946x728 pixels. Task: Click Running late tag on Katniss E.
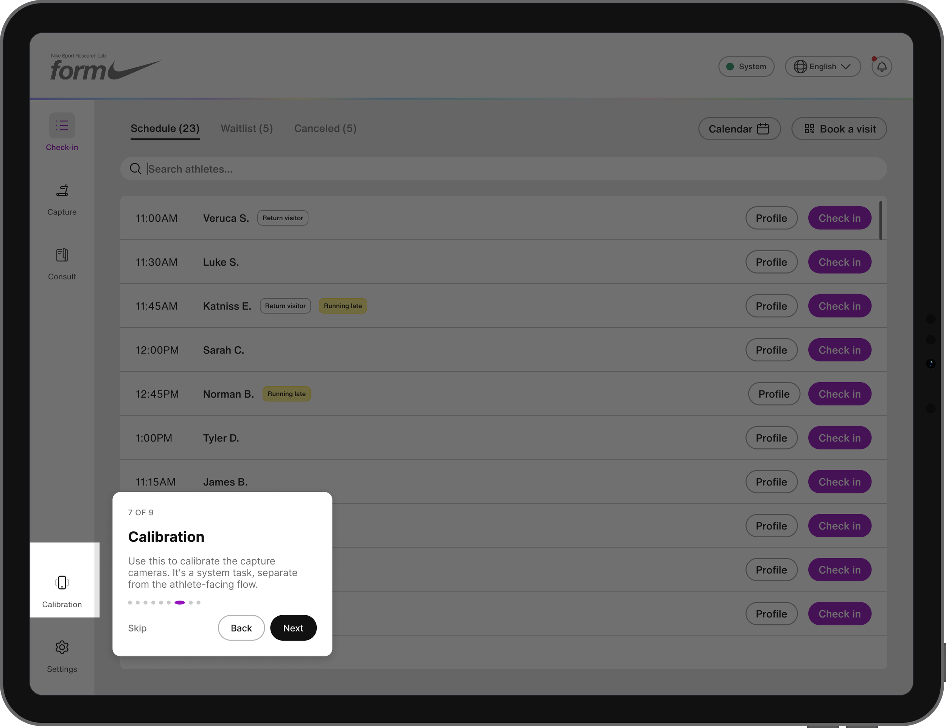[x=342, y=306]
